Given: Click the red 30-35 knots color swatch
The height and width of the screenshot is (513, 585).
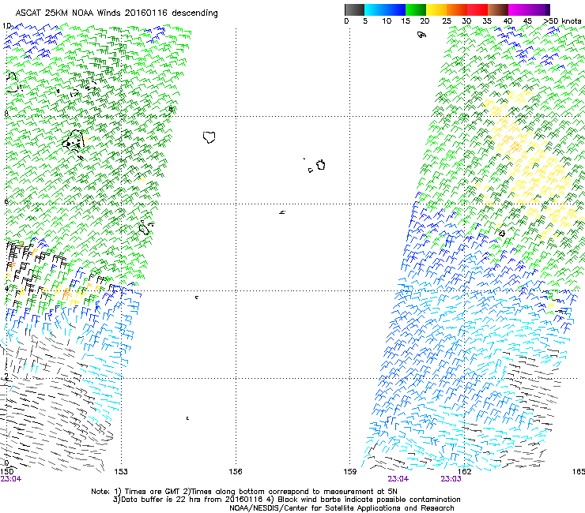Looking at the screenshot, I should pyautogui.click(x=477, y=9).
